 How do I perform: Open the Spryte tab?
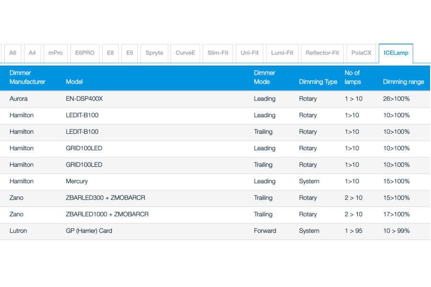click(154, 53)
